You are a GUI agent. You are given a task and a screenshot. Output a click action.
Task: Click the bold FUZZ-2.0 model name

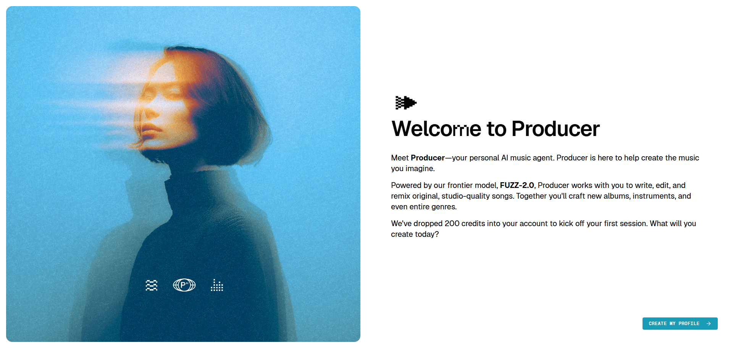[x=517, y=185]
